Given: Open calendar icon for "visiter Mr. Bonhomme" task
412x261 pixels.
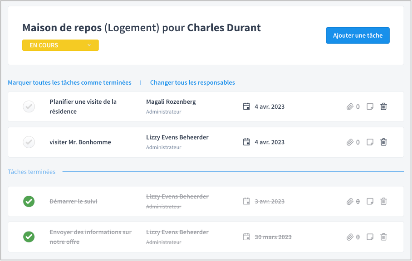Looking at the screenshot, I should pos(246,142).
